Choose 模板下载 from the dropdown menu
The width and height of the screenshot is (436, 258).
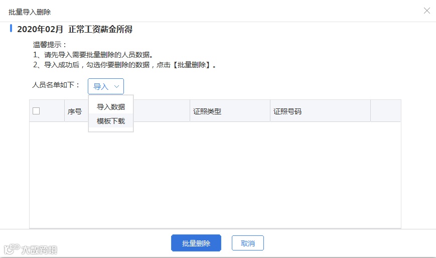(x=111, y=121)
